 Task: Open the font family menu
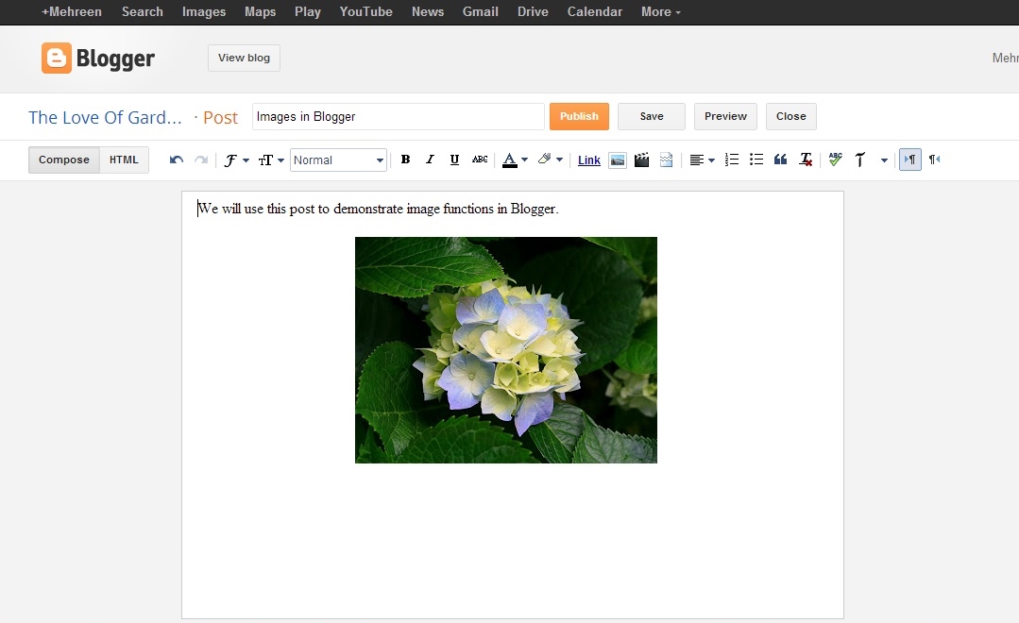(x=236, y=160)
